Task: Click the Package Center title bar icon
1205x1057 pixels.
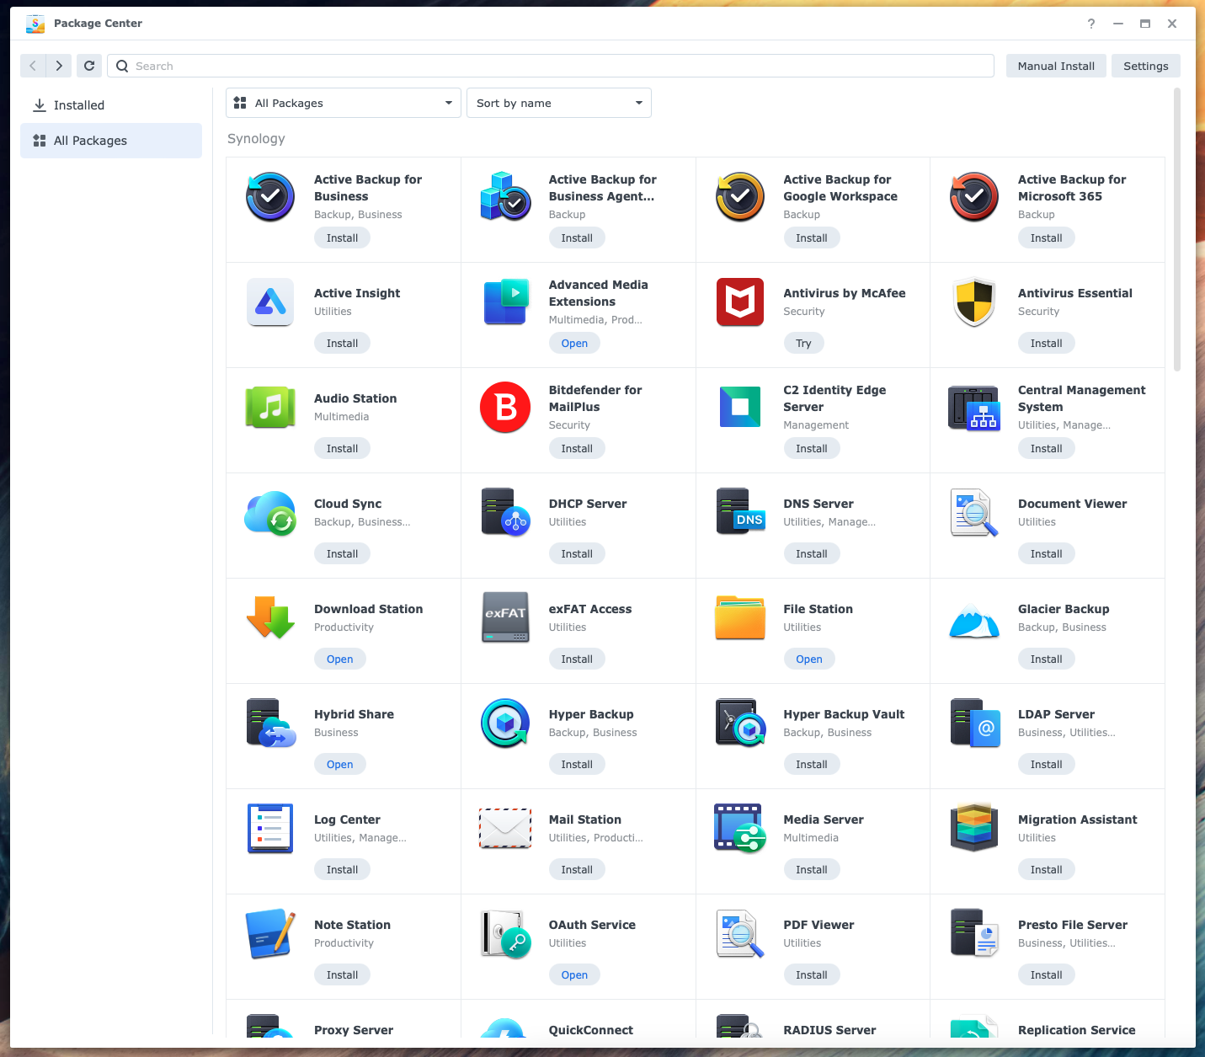Action: click(x=35, y=24)
